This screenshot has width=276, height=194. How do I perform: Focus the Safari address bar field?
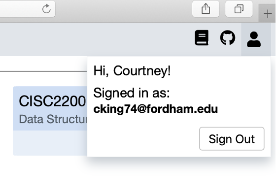coord(23,9)
